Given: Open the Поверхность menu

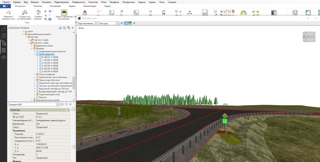Looking at the screenshot, I should [x=78, y=2].
